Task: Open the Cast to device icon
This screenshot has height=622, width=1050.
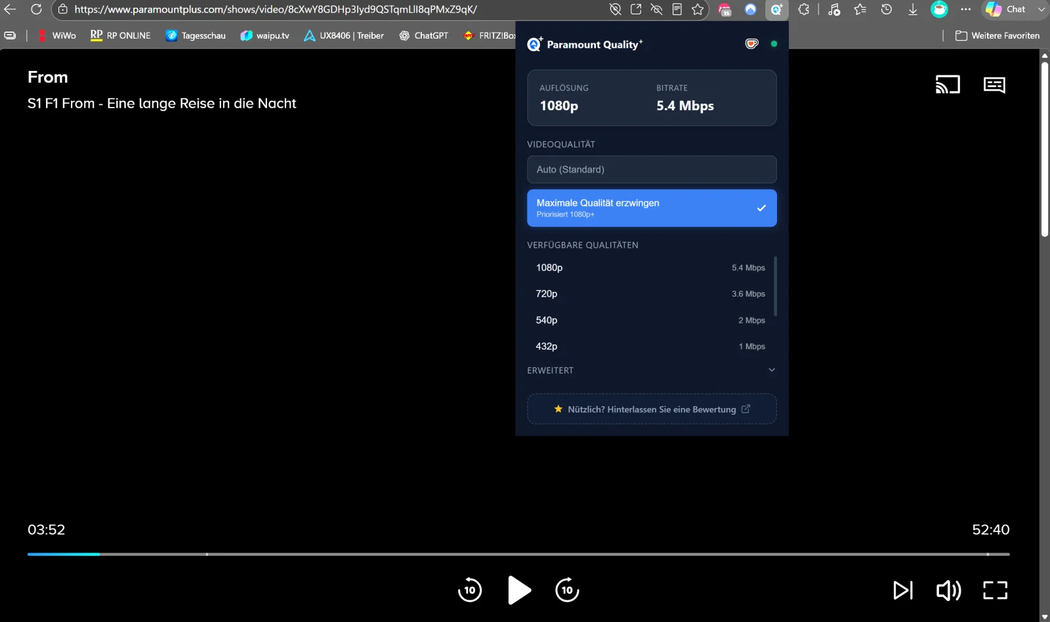Action: [948, 85]
